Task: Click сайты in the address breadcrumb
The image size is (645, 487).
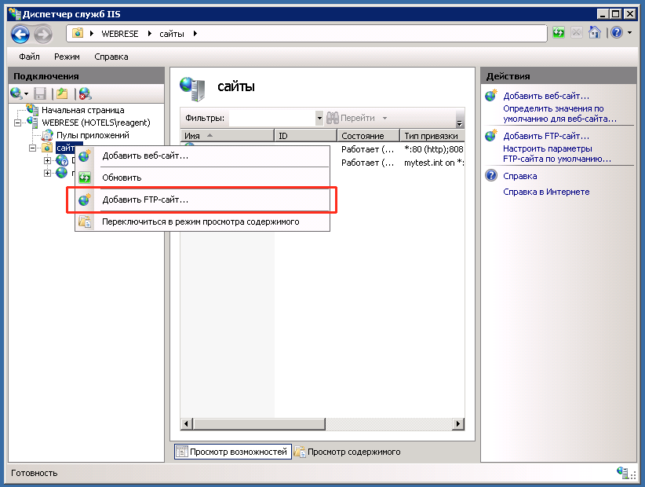Action: [x=172, y=34]
